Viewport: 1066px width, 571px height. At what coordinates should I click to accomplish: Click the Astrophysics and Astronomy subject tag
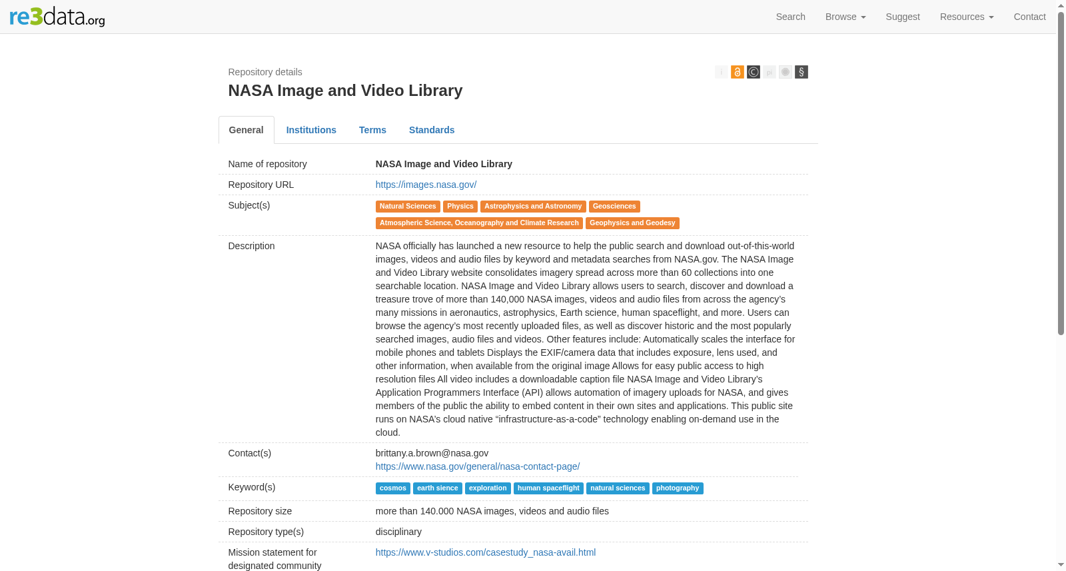click(x=533, y=207)
